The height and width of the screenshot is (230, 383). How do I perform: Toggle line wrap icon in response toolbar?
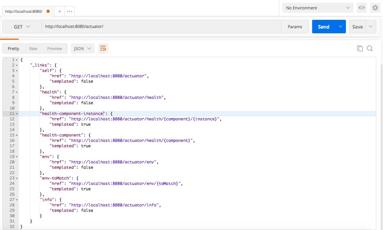[x=103, y=48]
